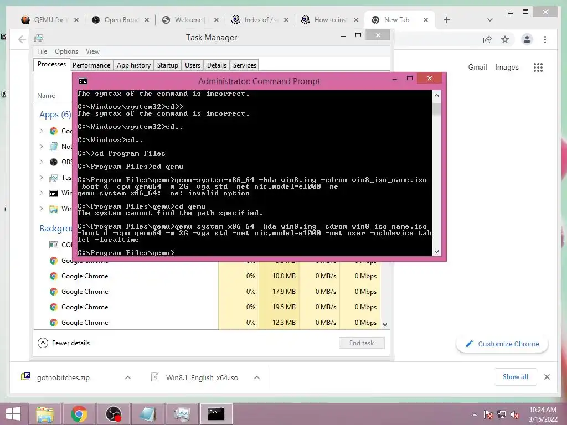The width and height of the screenshot is (567, 425).
Task: Expand Task Manager app row
Action: click(41, 178)
